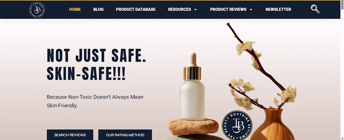
Task: Open the Newsletter page
Action: coord(278,9)
